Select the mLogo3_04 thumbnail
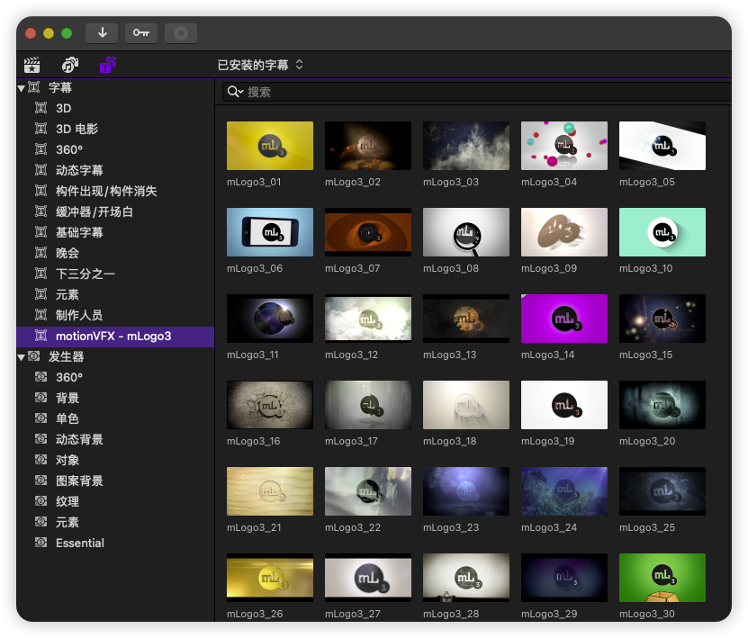Screen dimensions: 748x638 (564, 146)
